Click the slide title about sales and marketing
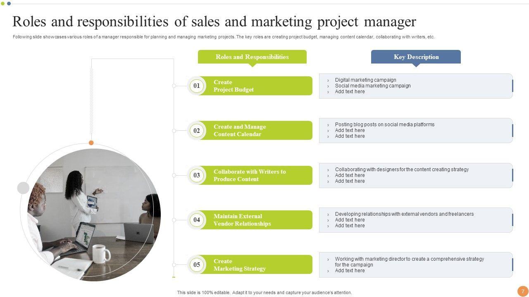Viewport: 529px width, 297px height. coord(214,21)
